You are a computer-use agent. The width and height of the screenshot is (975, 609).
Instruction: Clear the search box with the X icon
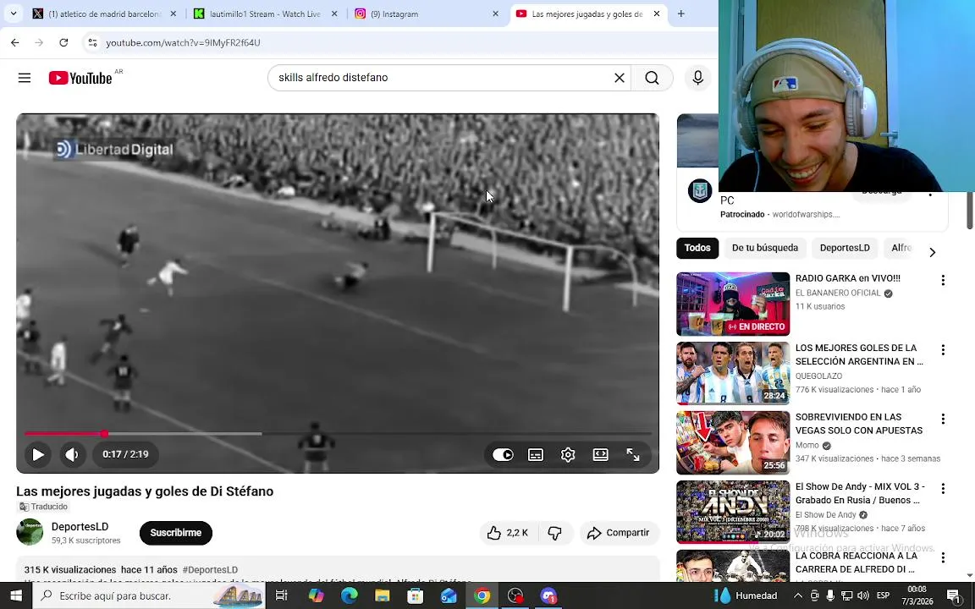coord(620,78)
